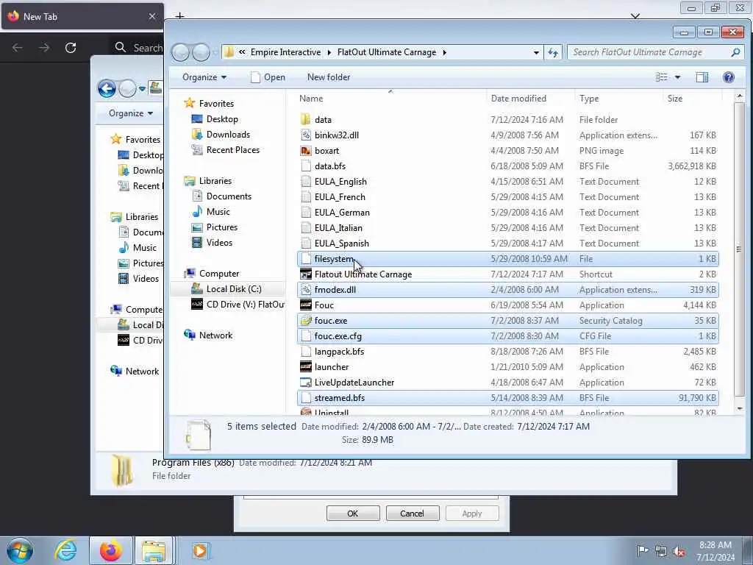
Task: Click the file list vertical scrollbar
Action: 740,249
